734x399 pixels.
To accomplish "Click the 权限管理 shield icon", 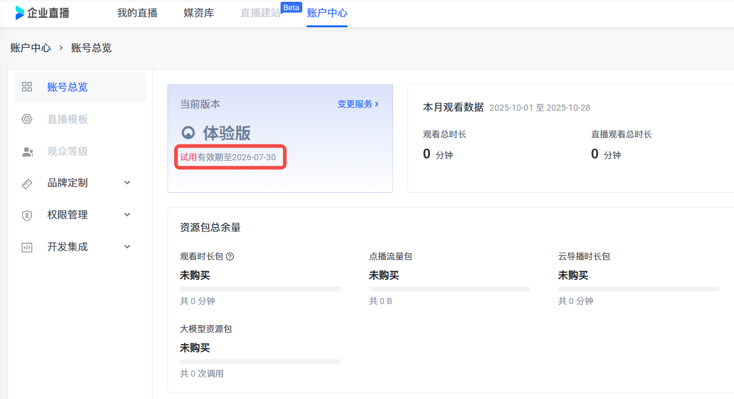I will click(x=27, y=215).
